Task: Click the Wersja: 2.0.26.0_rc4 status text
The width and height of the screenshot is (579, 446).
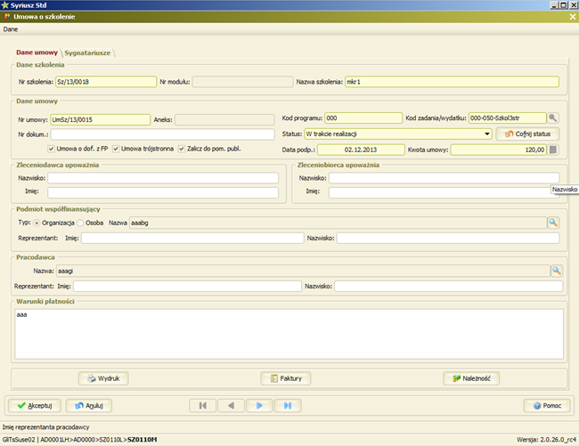Action: [546, 440]
